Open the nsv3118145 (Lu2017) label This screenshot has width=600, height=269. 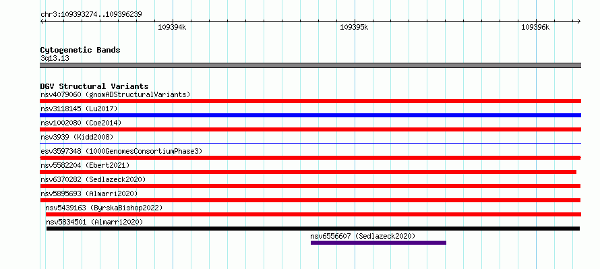click(79, 109)
